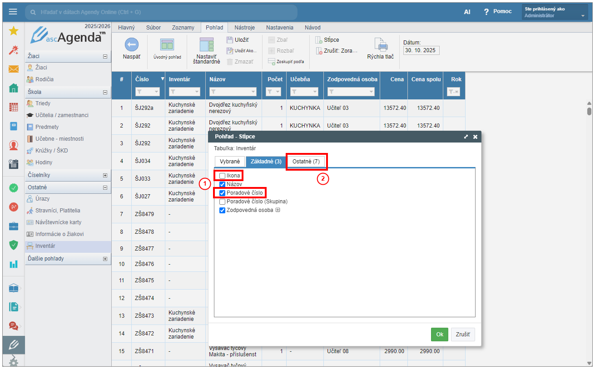The height and width of the screenshot is (369, 595).
Task: Click the Zrušiť button in dialog
Action: coord(462,335)
